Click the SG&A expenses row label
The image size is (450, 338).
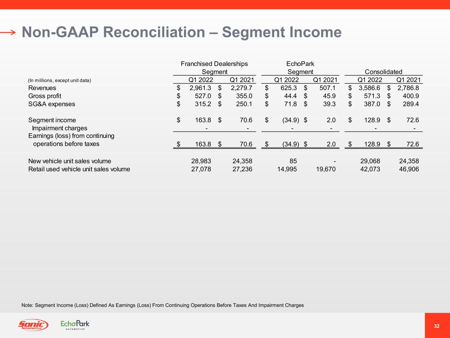52,104
